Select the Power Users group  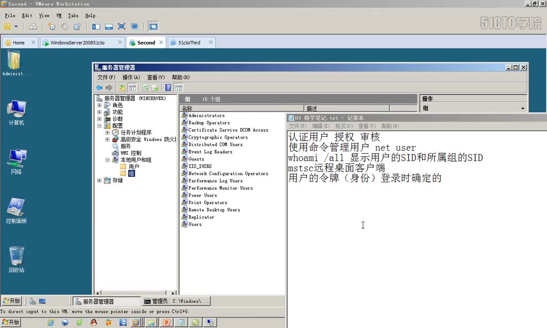point(202,195)
